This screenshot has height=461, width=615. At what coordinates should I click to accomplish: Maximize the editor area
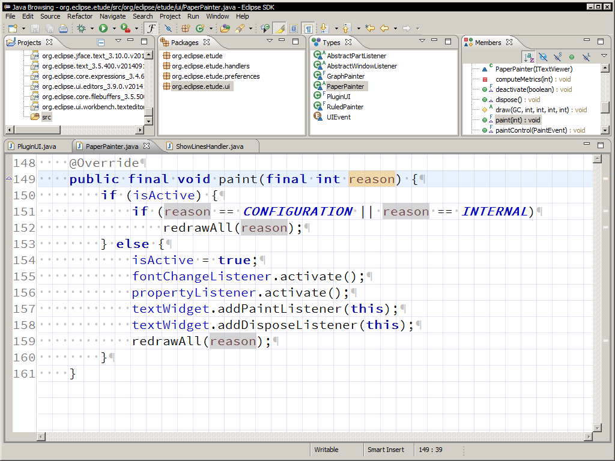click(600, 145)
